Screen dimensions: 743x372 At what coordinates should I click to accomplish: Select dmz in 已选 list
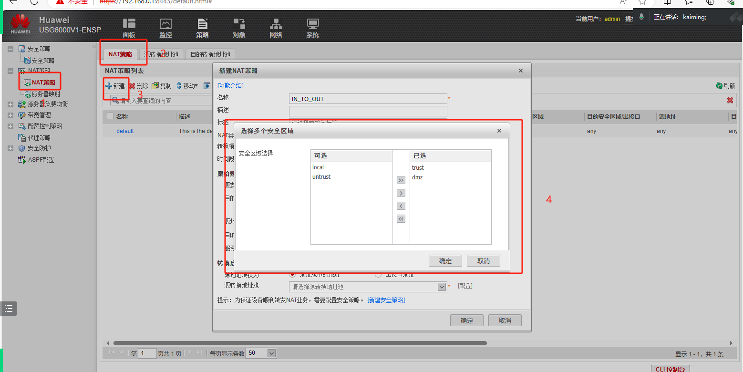click(x=417, y=177)
